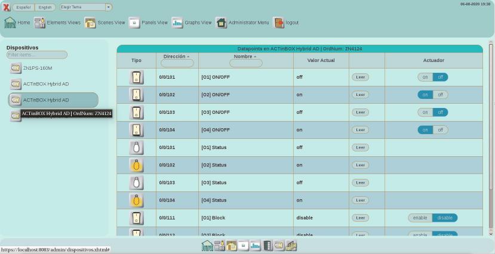Image resolution: width=495 pixels, height=254 pixels.
Task: Click the red X logo icon
Action: tap(7, 7)
